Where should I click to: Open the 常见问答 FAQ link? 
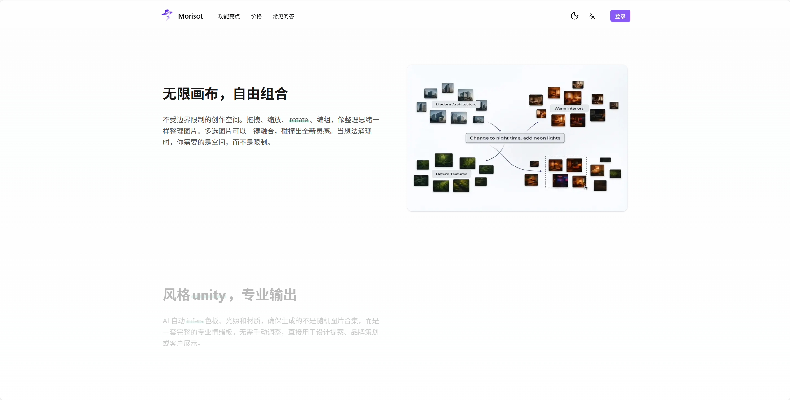click(283, 16)
